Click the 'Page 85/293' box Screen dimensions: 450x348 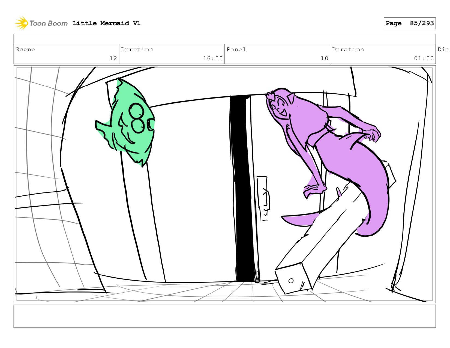point(409,23)
